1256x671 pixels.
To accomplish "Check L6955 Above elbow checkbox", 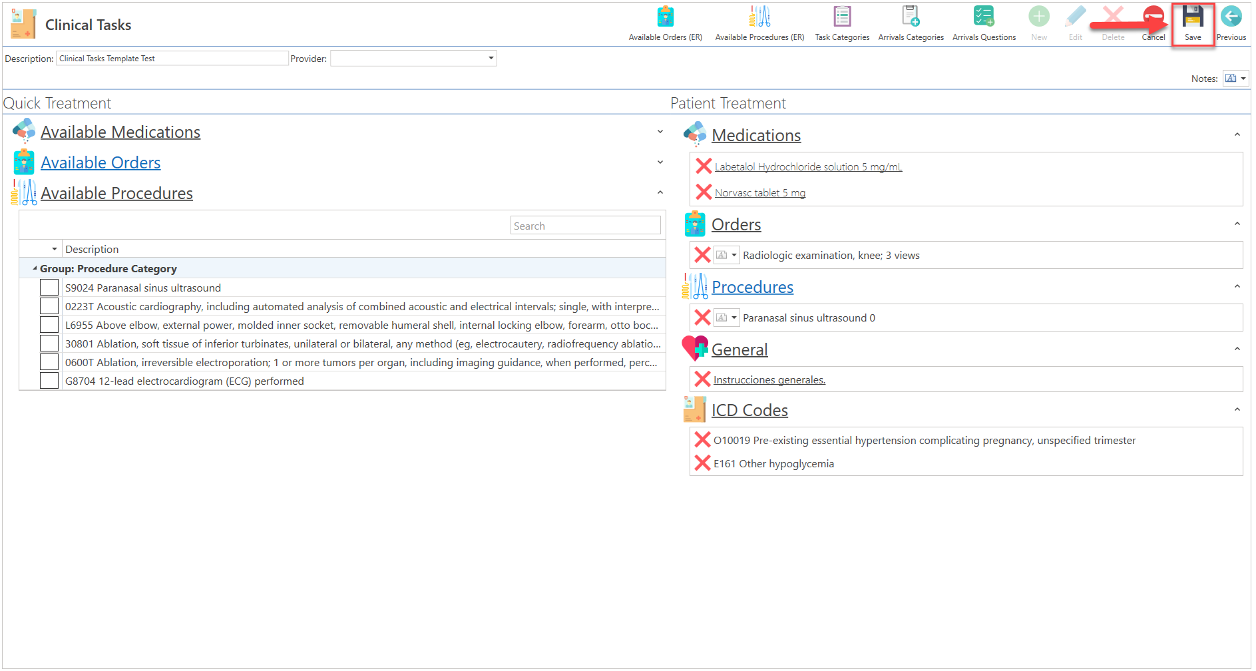I will pos(49,325).
